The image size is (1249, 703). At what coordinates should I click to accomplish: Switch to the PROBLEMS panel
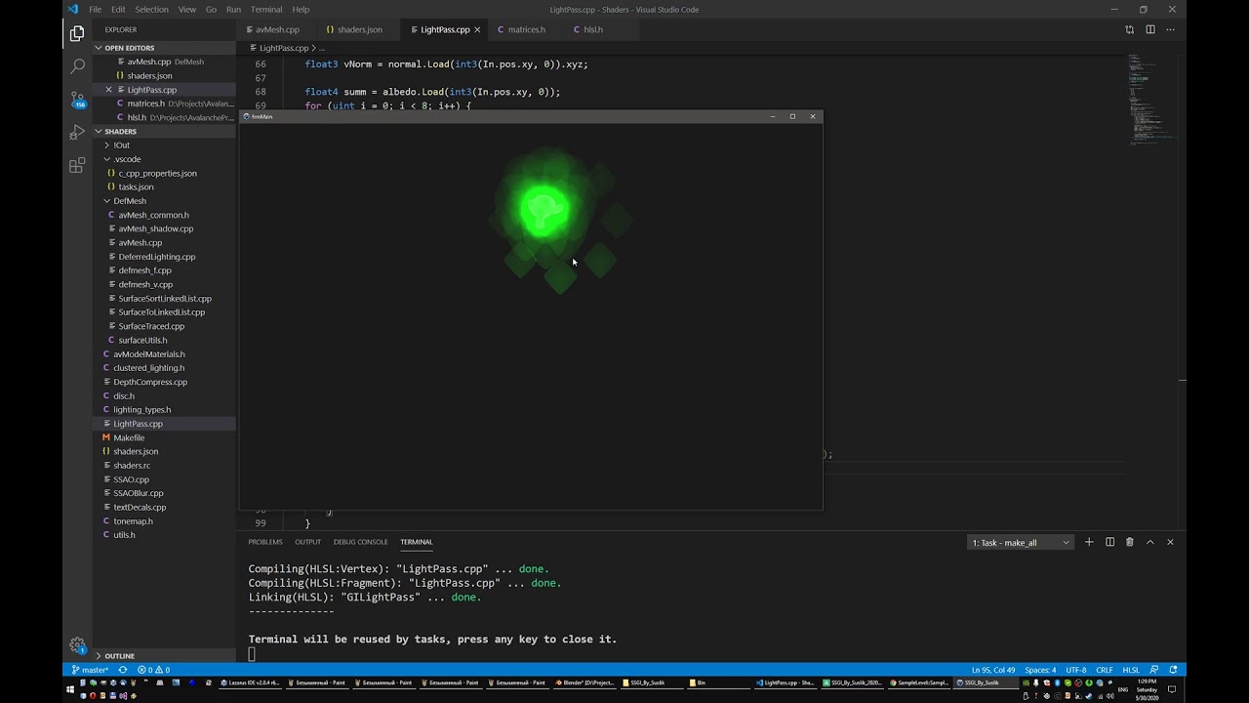coord(265,542)
